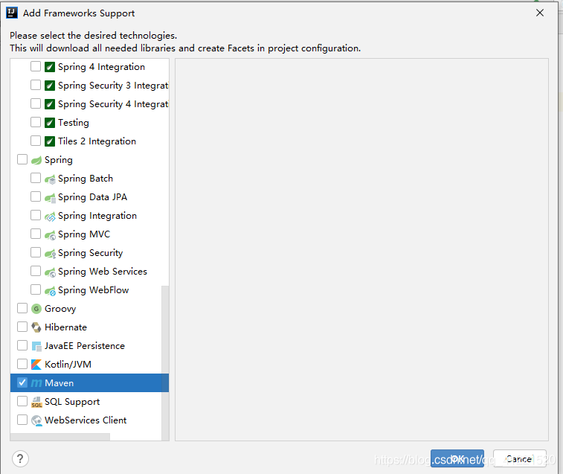The width and height of the screenshot is (563, 474).
Task: Select the Spring MVC label
Action: 84,234
